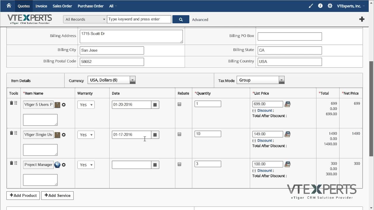Open product lookup for Vtiger Single User
Image resolution: width=374 pixels, height=210 pixels.
(57, 135)
